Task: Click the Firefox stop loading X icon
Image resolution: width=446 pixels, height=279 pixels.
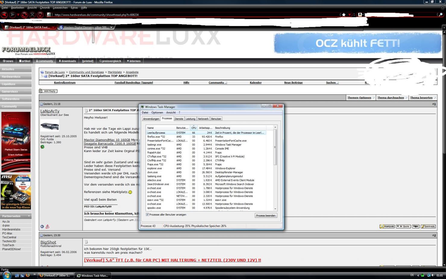Action: click(x=32, y=14)
